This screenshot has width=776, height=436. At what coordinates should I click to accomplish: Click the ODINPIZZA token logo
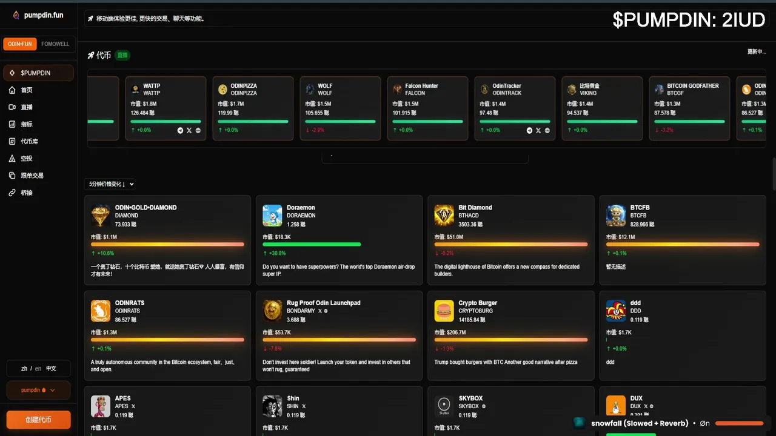pyautogui.click(x=222, y=89)
